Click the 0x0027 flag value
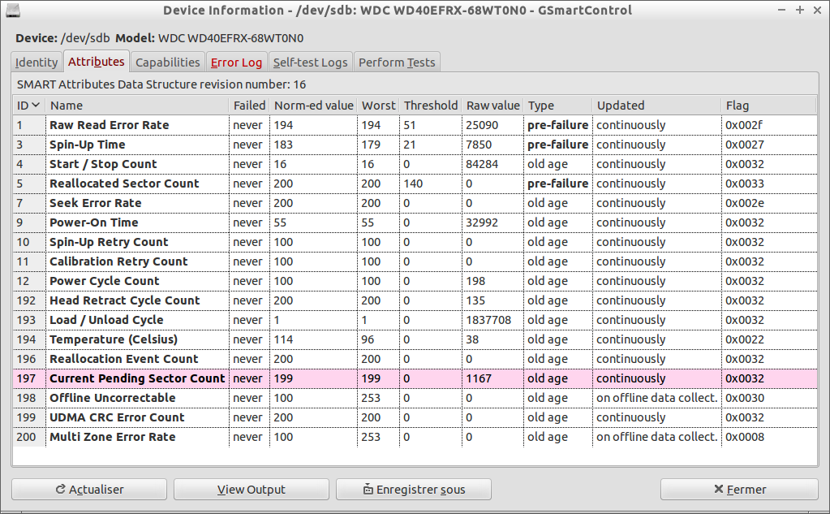This screenshot has width=830, height=514. point(745,145)
